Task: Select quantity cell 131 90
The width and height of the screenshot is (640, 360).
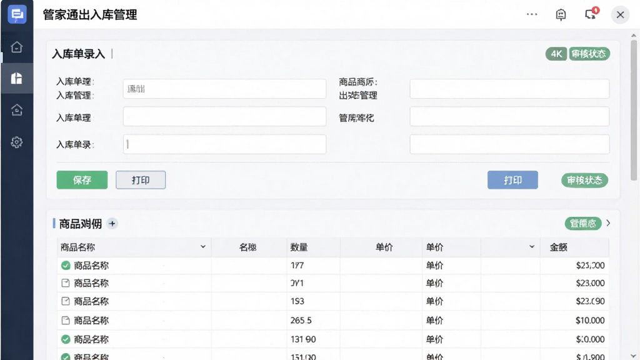Action: point(303,339)
